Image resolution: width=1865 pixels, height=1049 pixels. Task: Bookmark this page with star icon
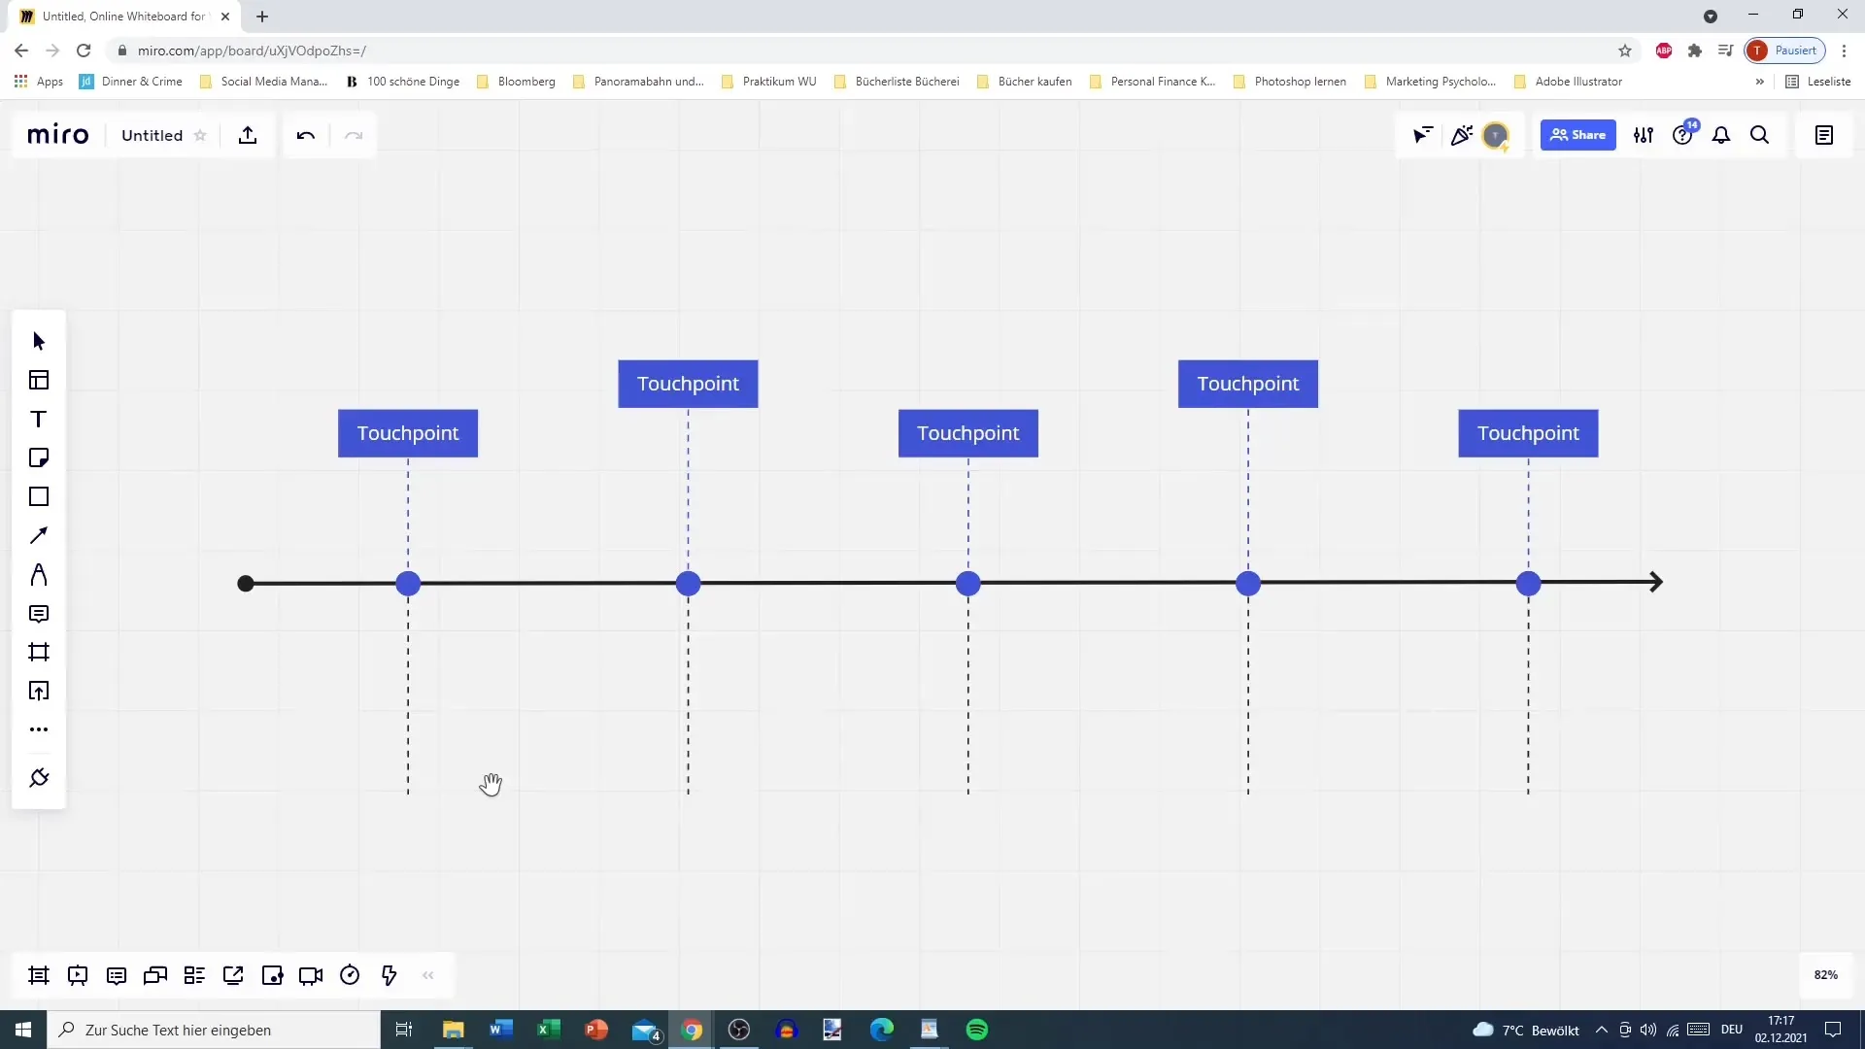[1625, 51]
